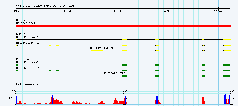Image resolution: width=238 pixels, height=106 pixels.
Task: Click the right arrowhead of the ruler
Action: click(x=229, y=8)
